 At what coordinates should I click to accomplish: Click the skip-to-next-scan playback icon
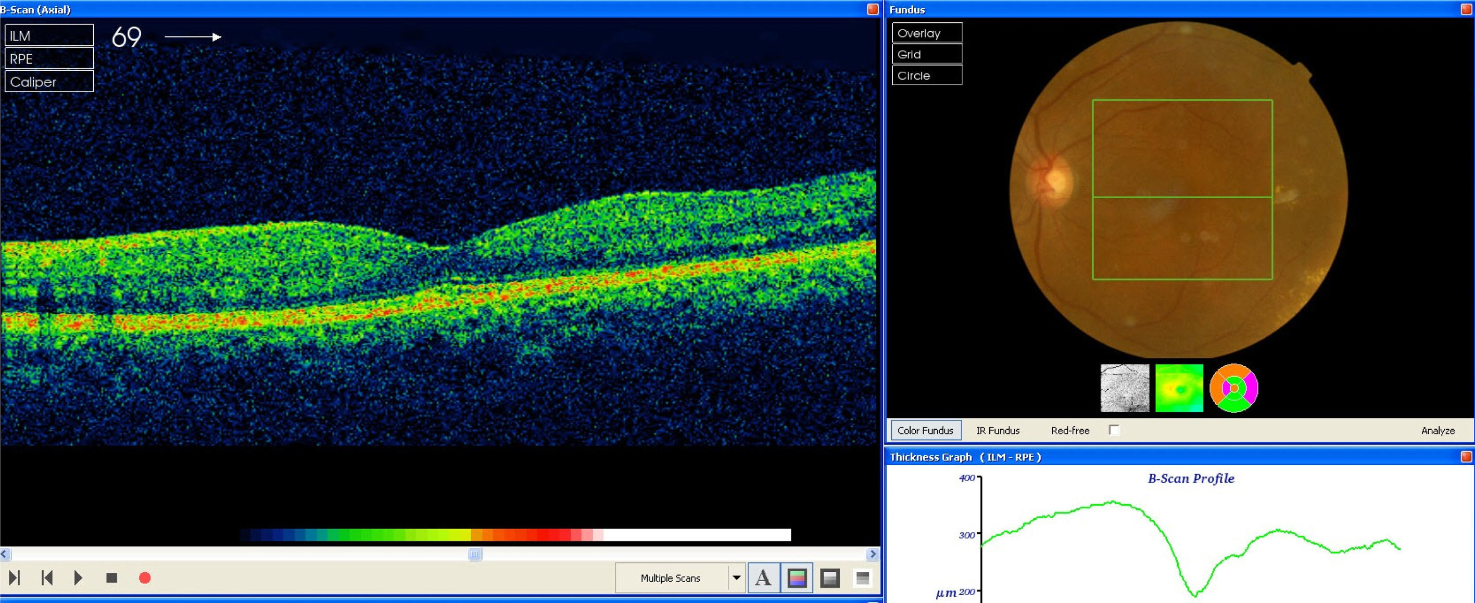point(15,578)
